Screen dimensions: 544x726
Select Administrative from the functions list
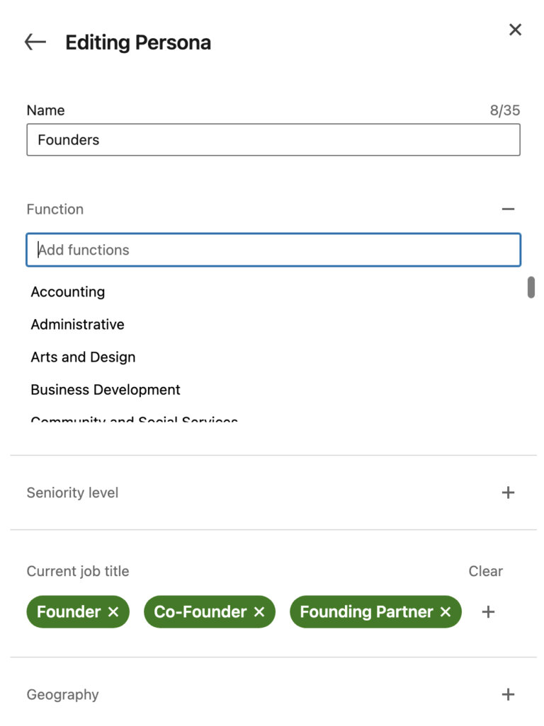(x=76, y=324)
